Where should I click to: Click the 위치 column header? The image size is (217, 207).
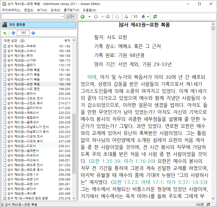tap(62, 41)
